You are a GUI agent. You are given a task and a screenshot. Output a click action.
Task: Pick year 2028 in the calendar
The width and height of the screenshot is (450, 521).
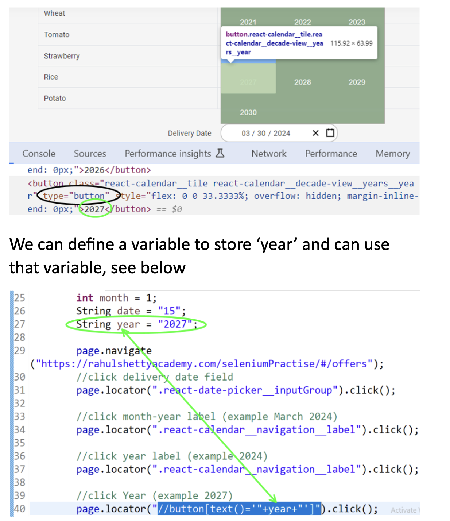[302, 82]
